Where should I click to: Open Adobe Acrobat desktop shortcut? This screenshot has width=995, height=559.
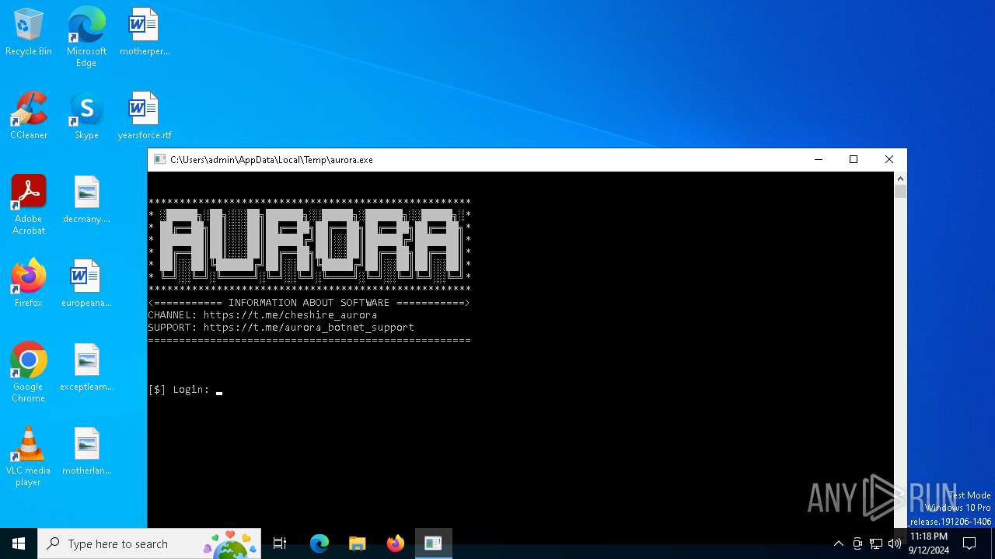pyautogui.click(x=29, y=205)
